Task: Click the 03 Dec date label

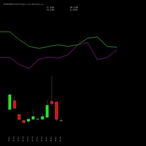Action: coord(56,139)
